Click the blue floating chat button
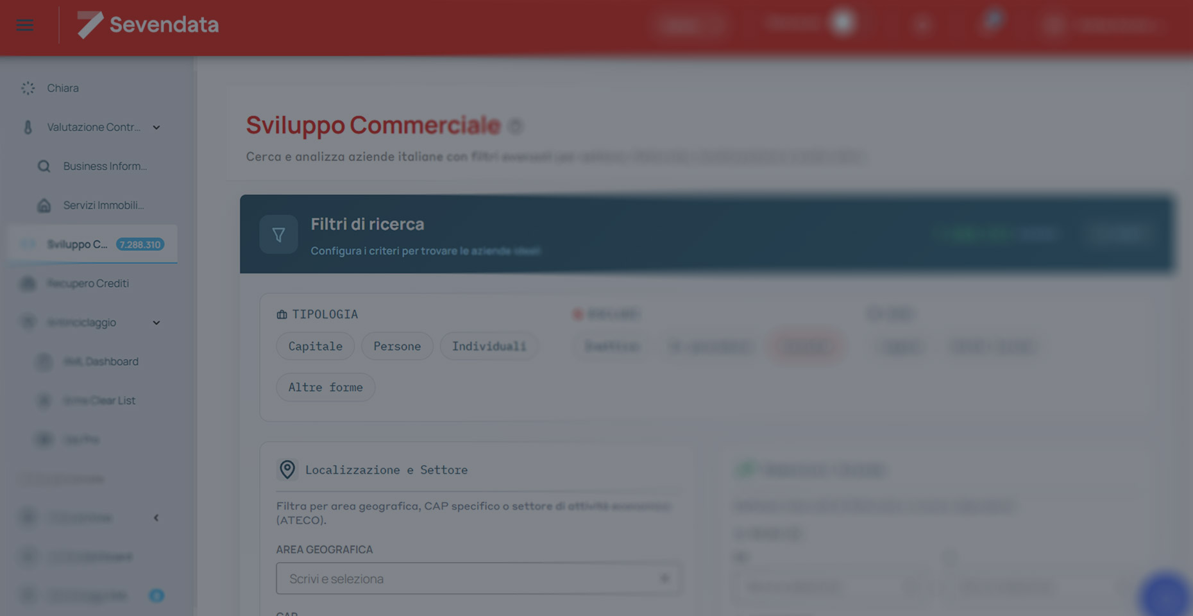The height and width of the screenshot is (616, 1193). coord(1164,595)
